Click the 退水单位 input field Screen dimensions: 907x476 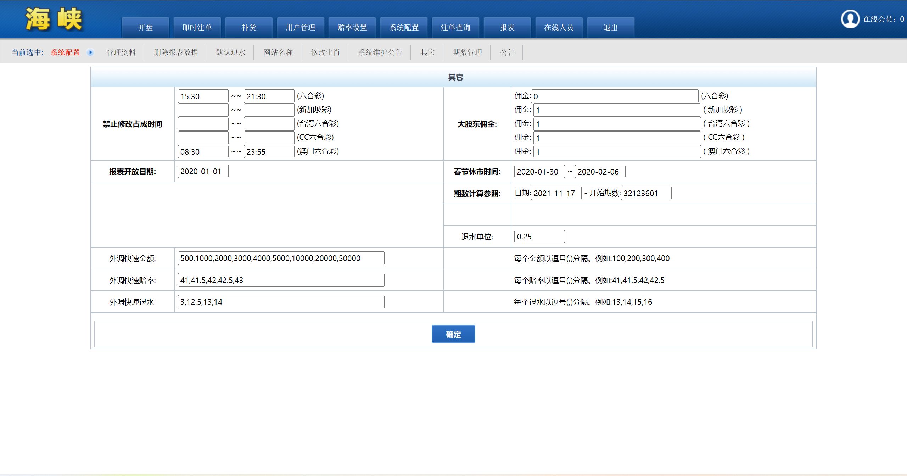(x=539, y=237)
